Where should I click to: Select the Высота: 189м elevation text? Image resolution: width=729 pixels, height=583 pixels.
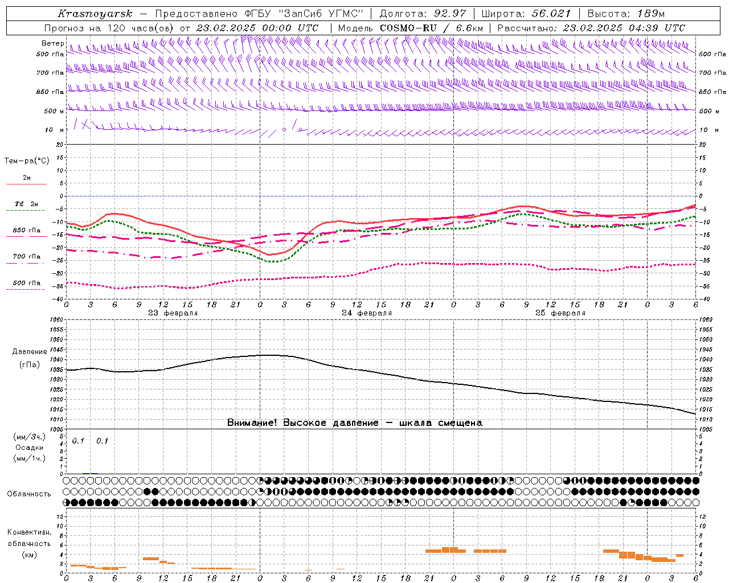[625, 14]
